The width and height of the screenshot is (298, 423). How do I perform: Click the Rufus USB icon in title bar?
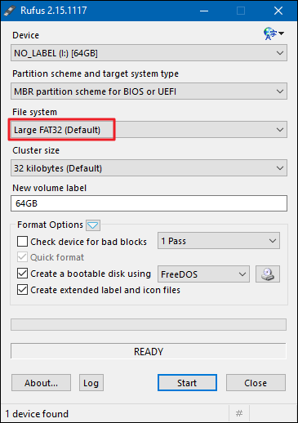pyautogui.click(x=10, y=11)
